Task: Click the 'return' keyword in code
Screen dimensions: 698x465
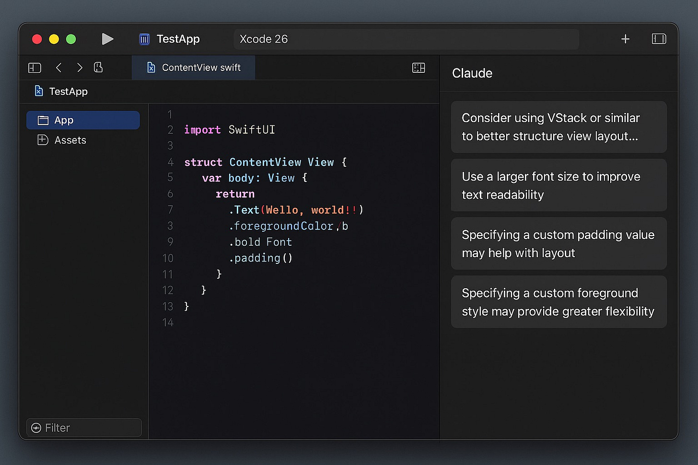Action: pyautogui.click(x=235, y=194)
